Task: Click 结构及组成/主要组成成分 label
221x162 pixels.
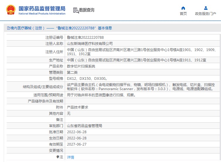Action: (43, 87)
